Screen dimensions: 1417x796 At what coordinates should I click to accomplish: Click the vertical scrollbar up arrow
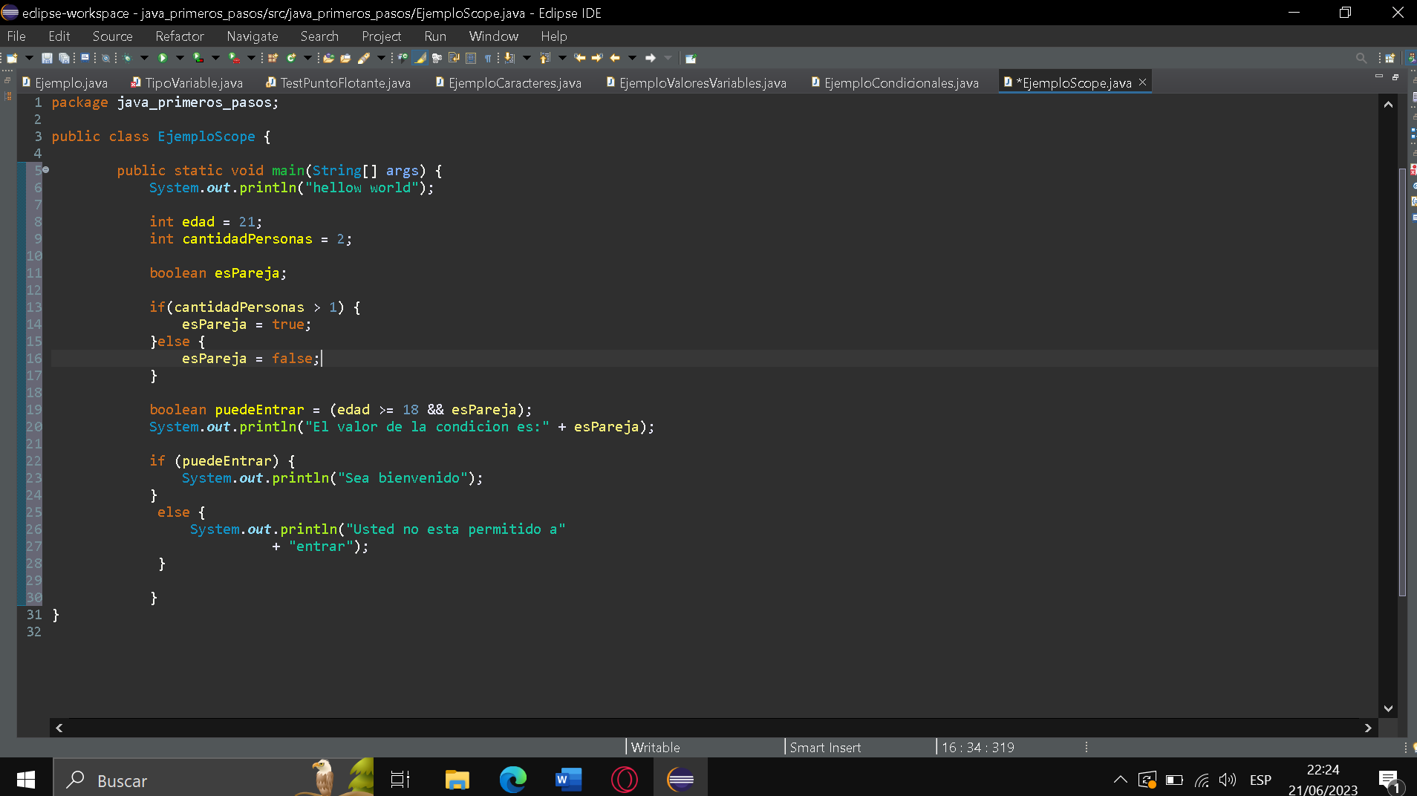1388,105
